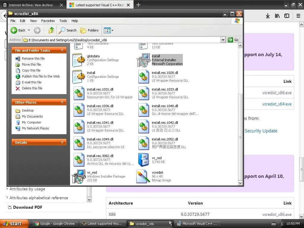The width and height of the screenshot is (304, 228).
Task: Expand the Details panel
Action: 62,142
